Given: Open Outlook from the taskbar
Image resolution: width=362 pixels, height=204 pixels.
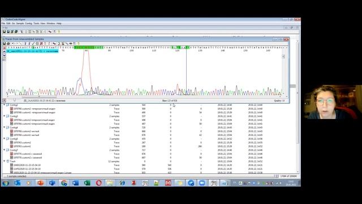Looking at the screenshot, I should pyautogui.click(x=18, y=183).
